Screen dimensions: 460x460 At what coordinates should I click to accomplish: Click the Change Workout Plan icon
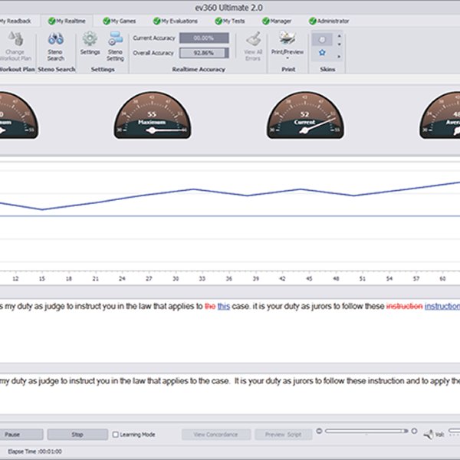click(15, 39)
